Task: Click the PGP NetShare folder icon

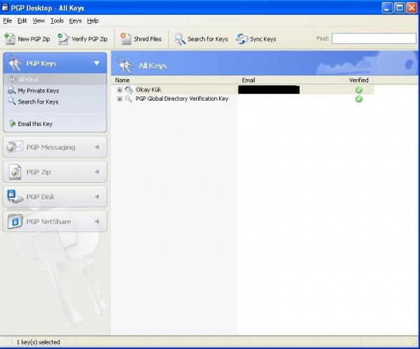Action: pyautogui.click(x=15, y=221)
